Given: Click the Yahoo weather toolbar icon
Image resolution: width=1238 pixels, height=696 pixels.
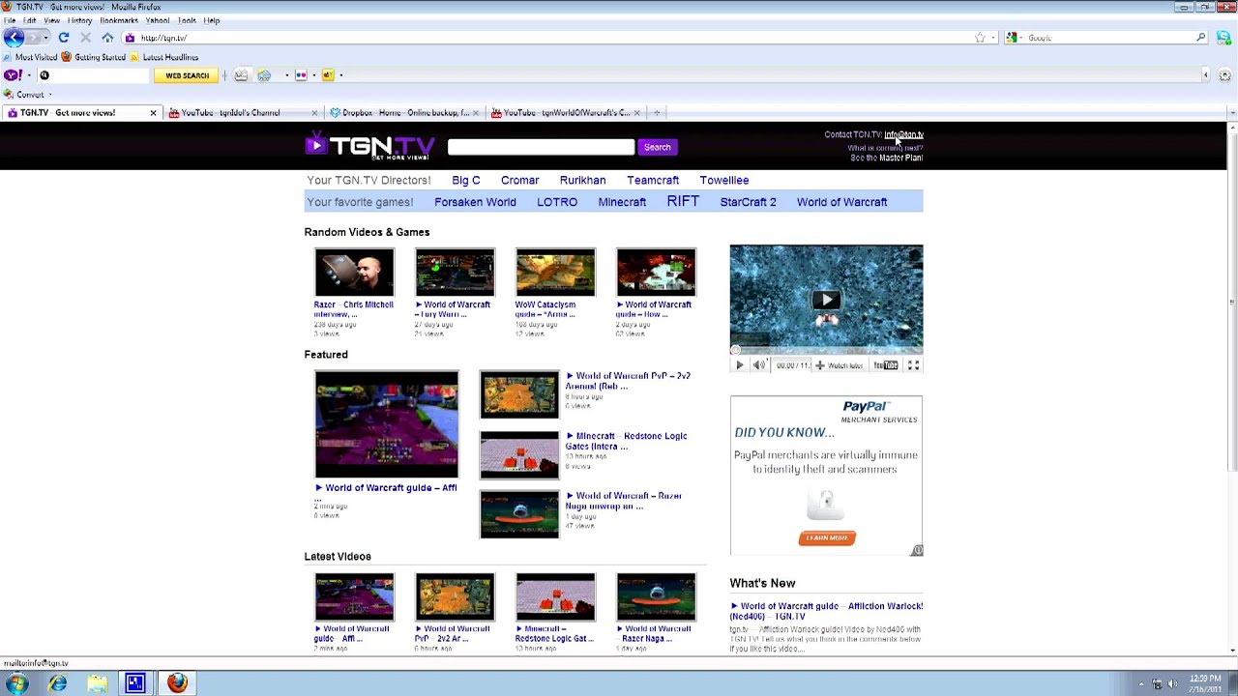Looking at the screenshot, I should coord(264,75).
